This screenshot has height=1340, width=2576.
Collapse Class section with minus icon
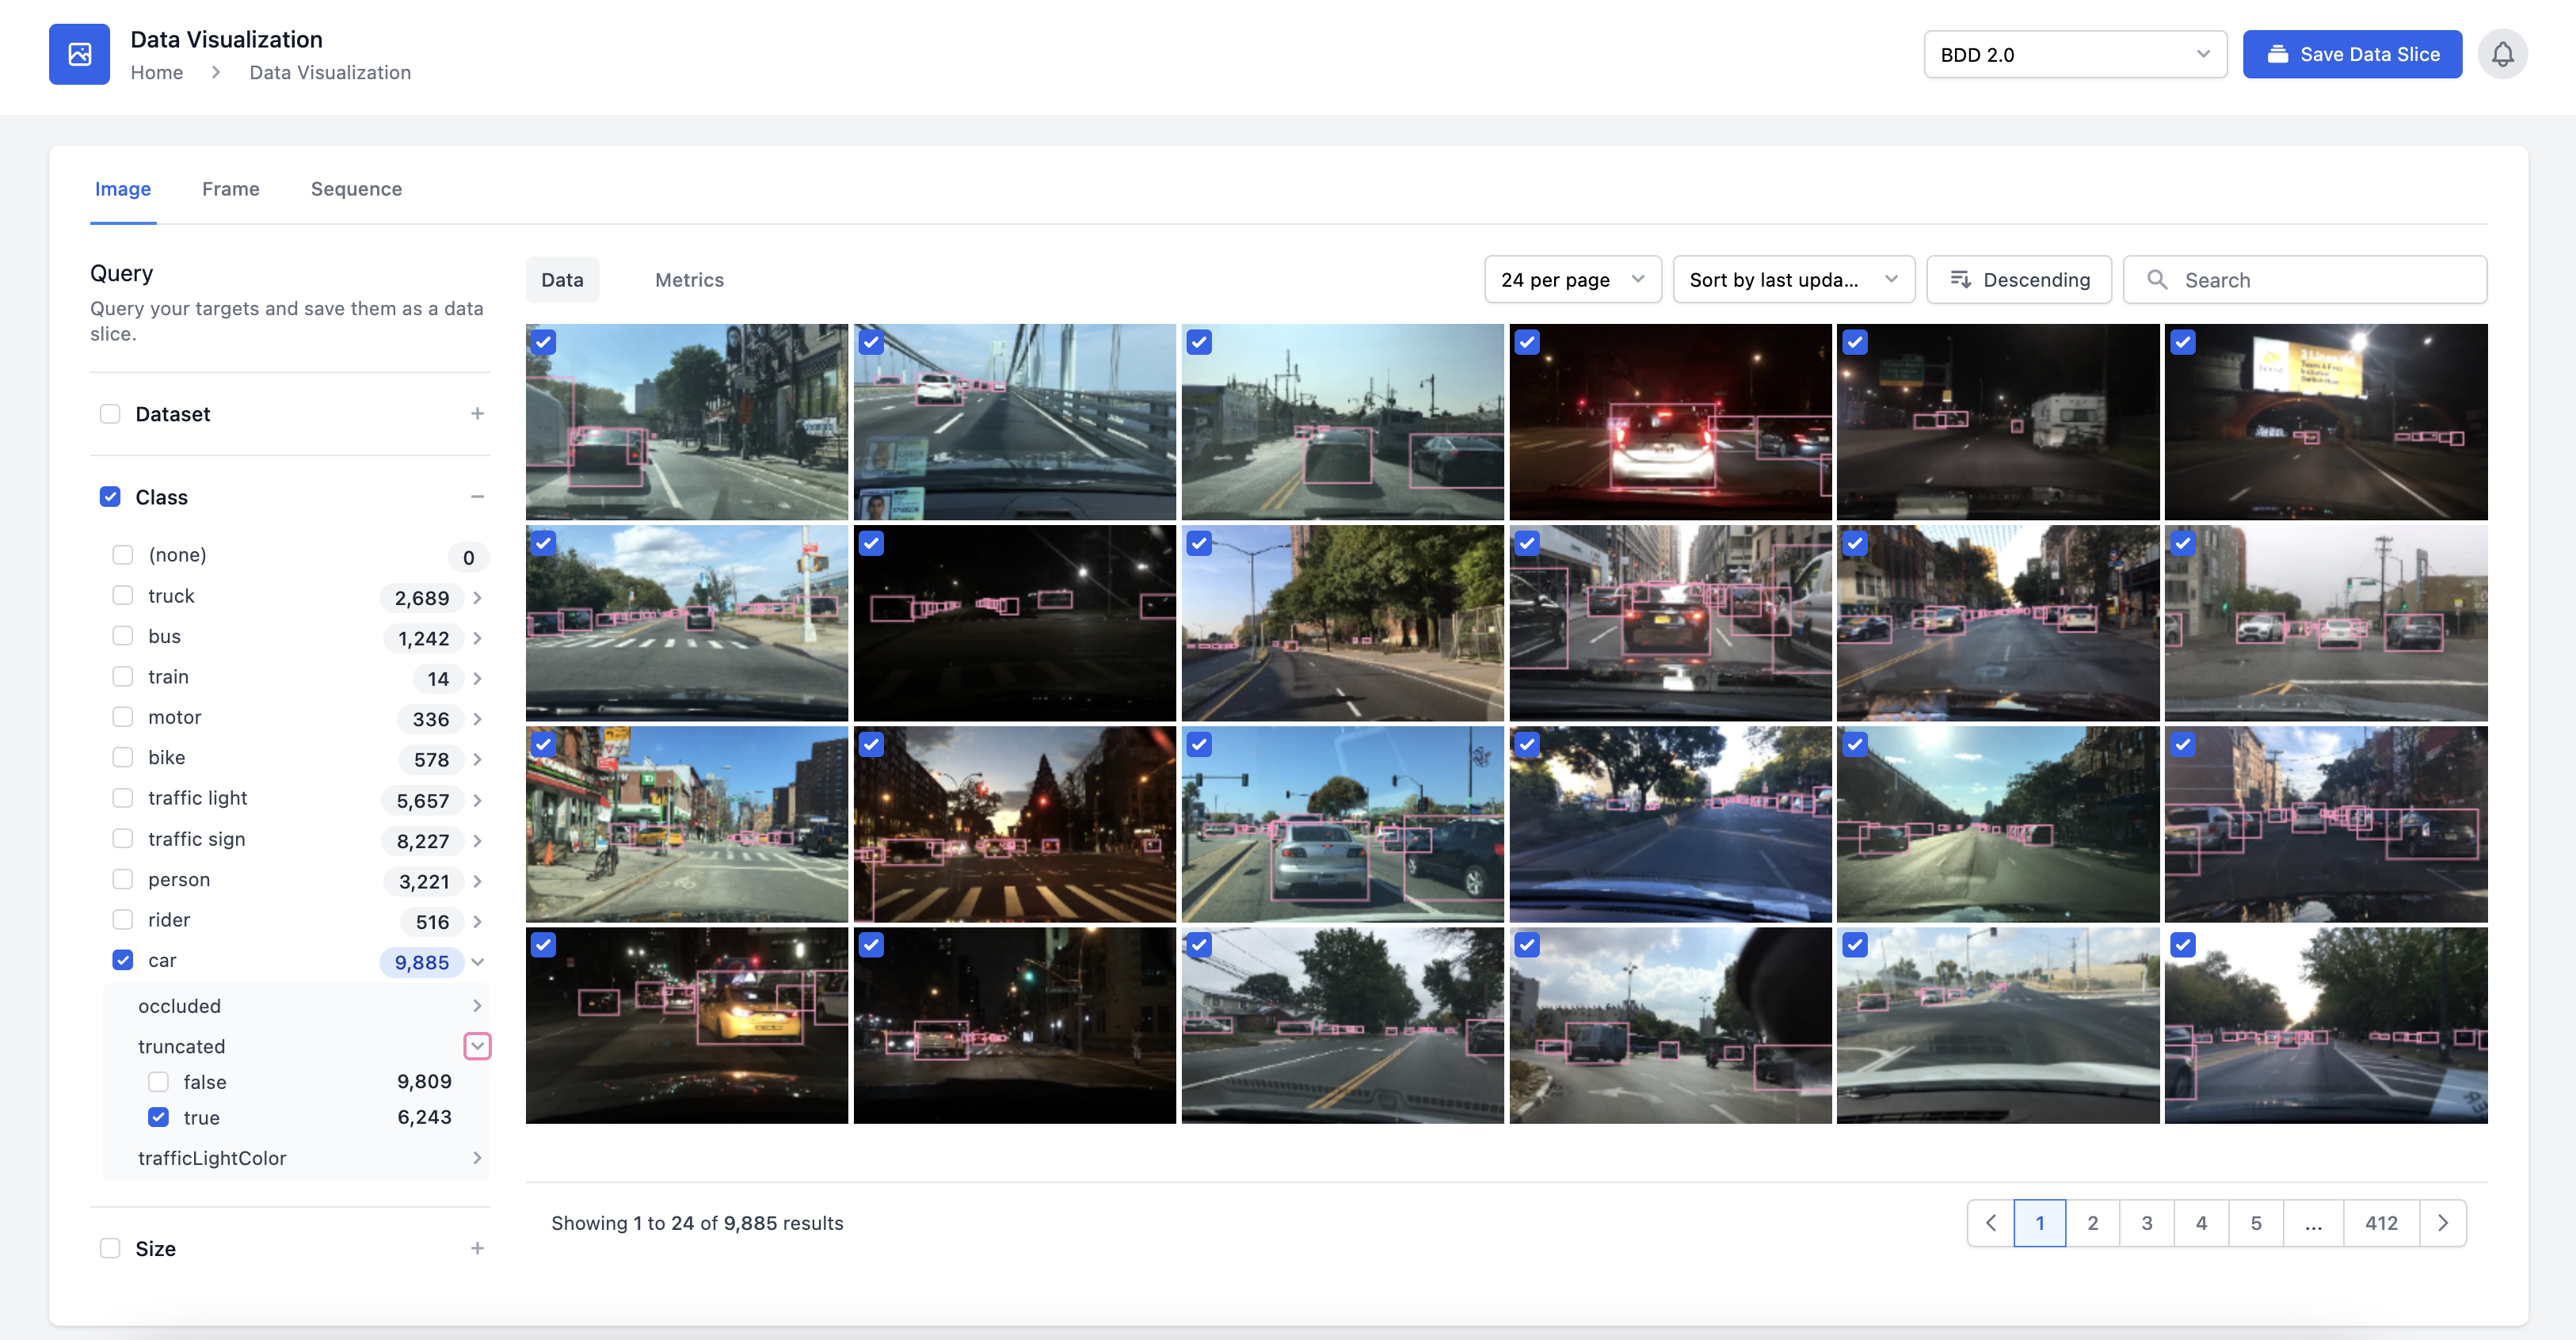(477, 497)
